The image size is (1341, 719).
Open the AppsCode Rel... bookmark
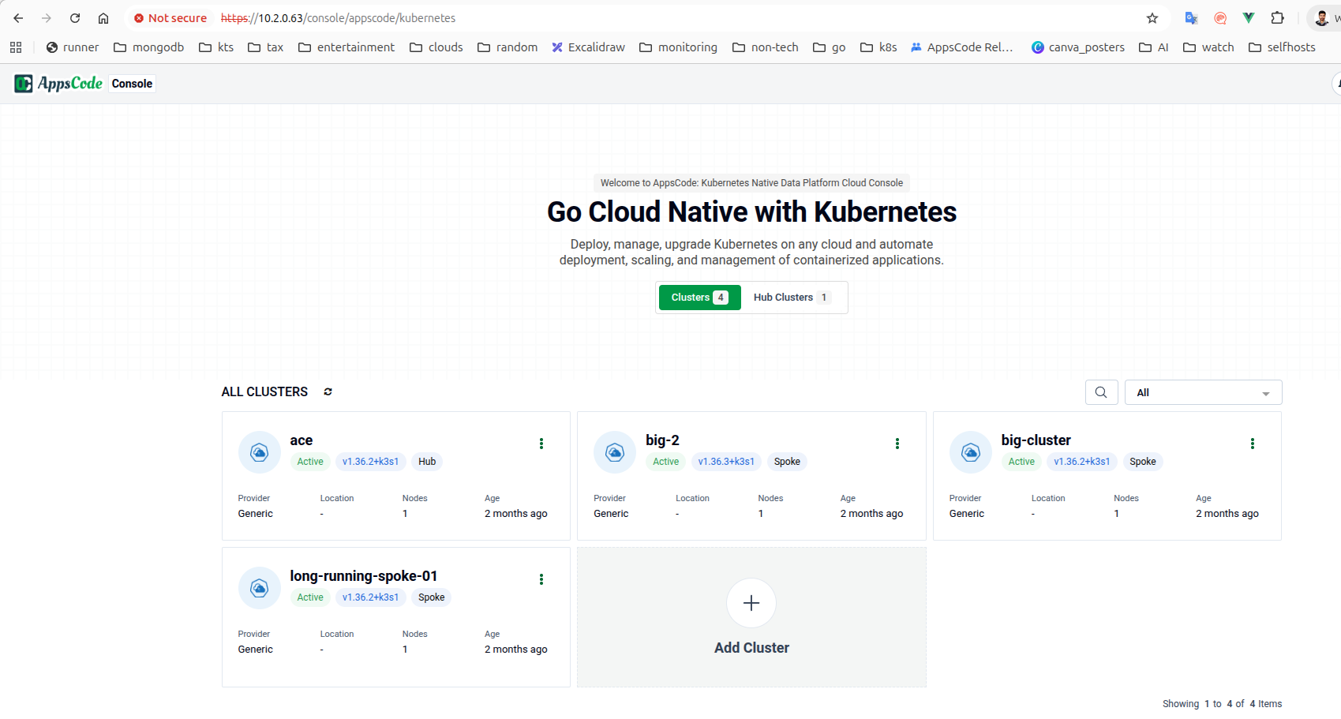tap(962, 47)
